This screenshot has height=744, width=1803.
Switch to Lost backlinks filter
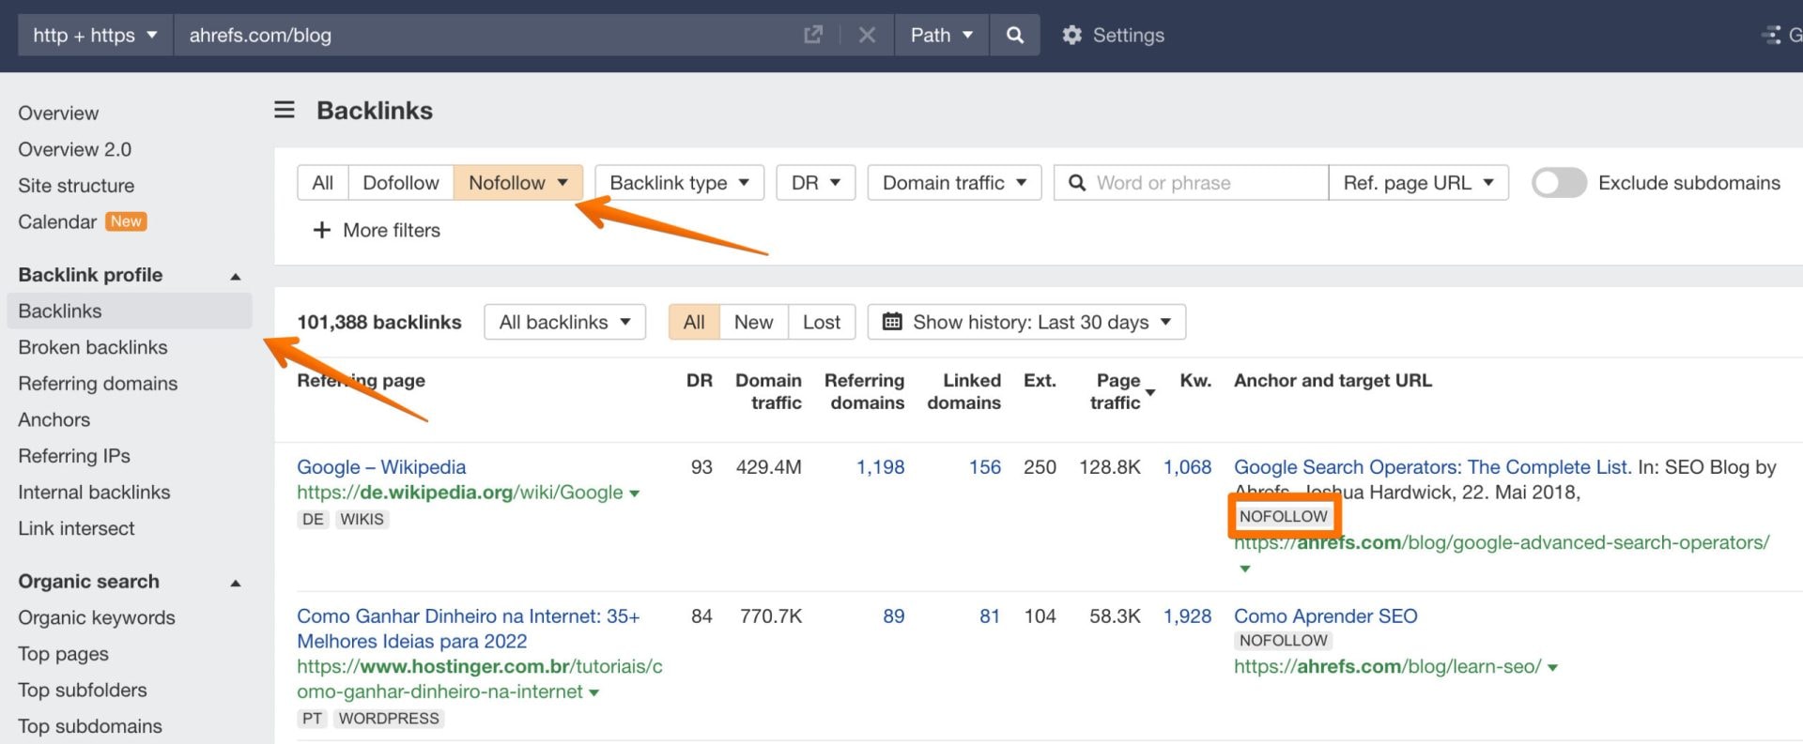[x=821, y=322]
